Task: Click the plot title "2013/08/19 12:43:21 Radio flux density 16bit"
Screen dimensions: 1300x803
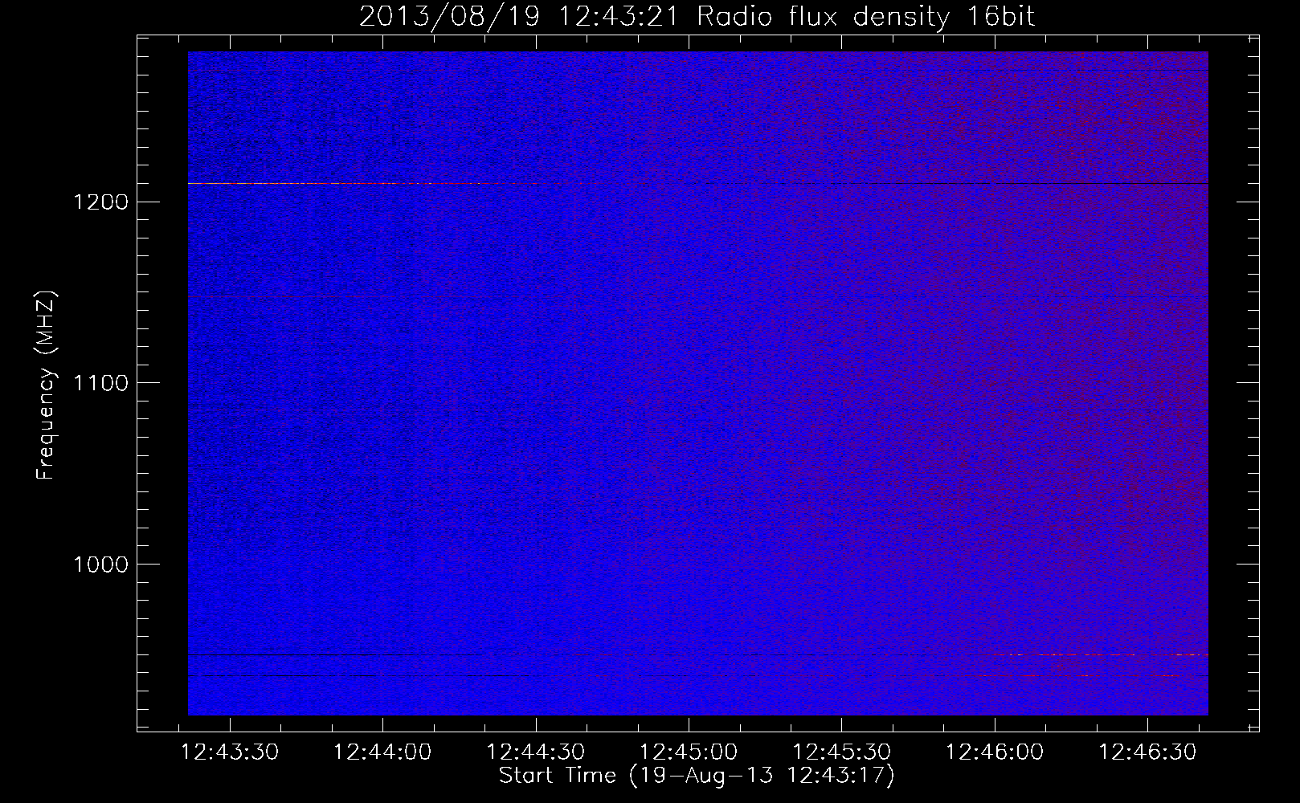Action: pyautogui.click(x=697, y=16)
